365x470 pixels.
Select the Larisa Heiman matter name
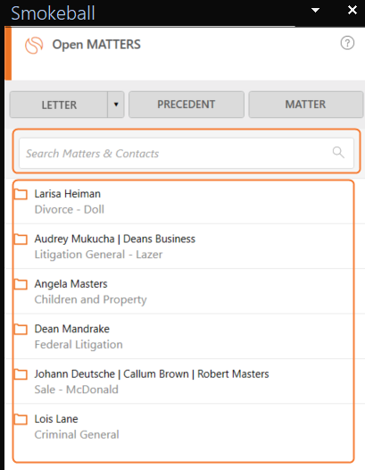[x=67, y=194]
